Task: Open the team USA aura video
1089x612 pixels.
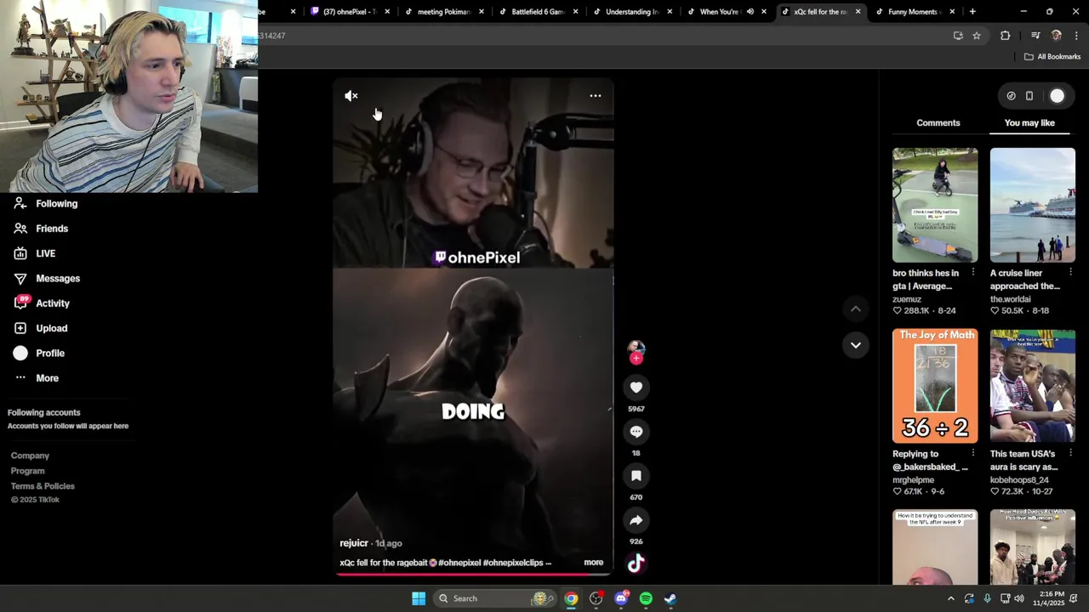Action: [1033, 386]
